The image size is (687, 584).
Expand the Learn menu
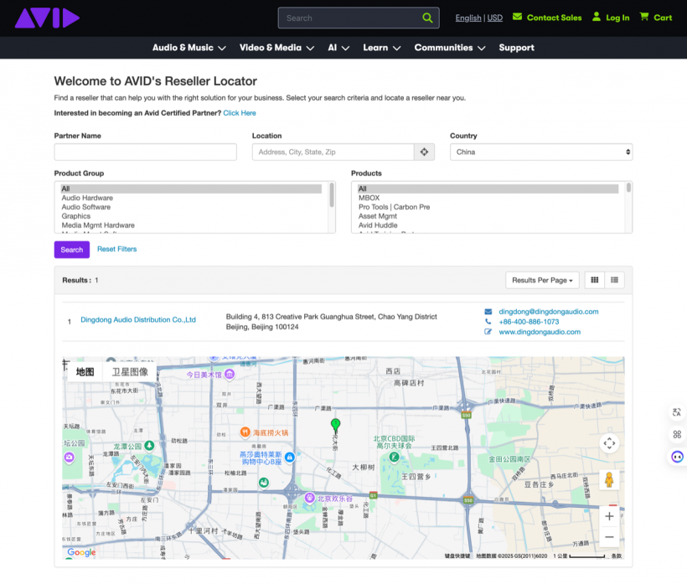point(381,48)
